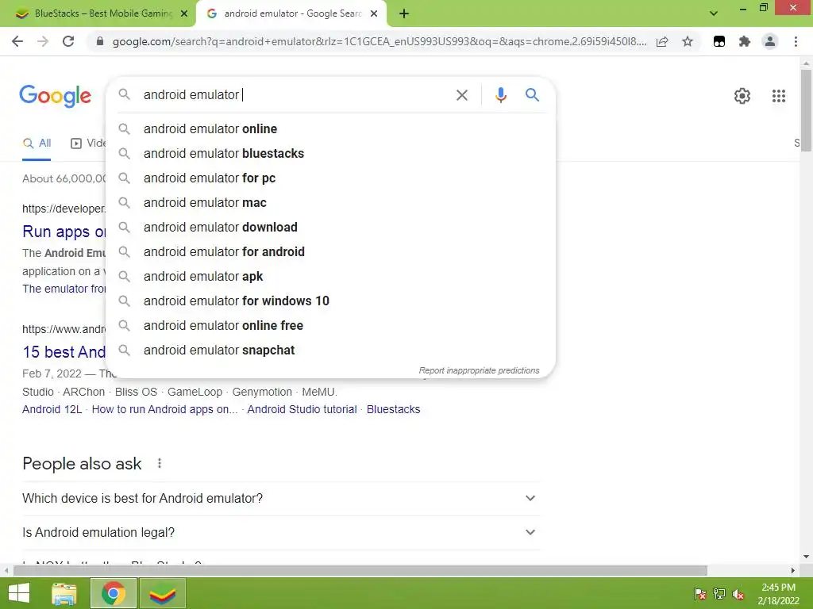Click the scrollbar down arrow

coord(806,557)
